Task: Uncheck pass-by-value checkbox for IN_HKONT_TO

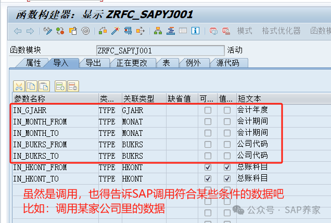Action: pos(227,178)
